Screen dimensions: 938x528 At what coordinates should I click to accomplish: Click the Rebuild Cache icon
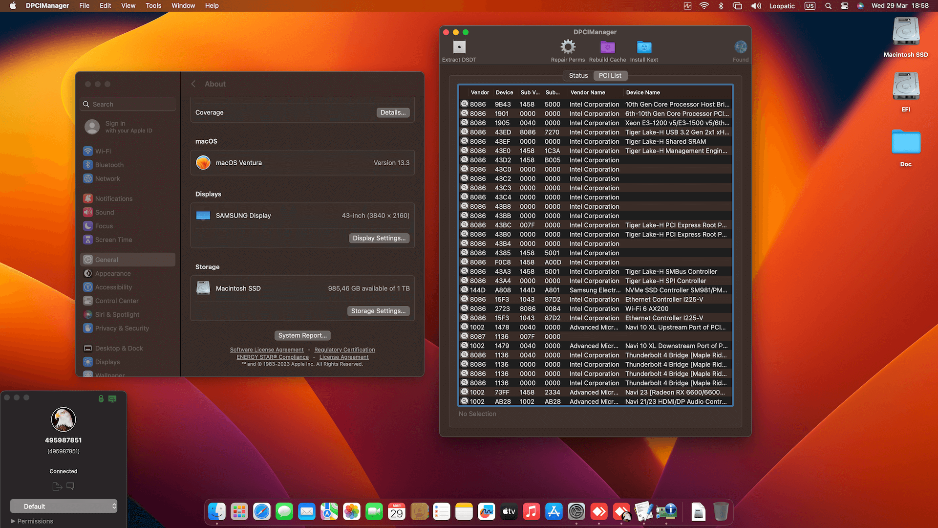coord(607,47)
